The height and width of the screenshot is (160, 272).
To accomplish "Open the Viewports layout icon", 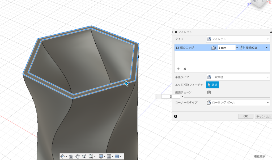I will click(117, 157).
